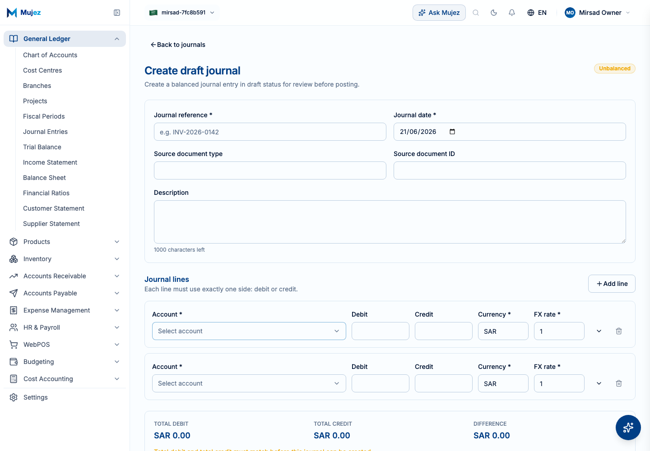The width and height of the screenshot is (650, 451).
Task: Open the calendar picker icon in Journal date
Action: (x=452, y=132)
